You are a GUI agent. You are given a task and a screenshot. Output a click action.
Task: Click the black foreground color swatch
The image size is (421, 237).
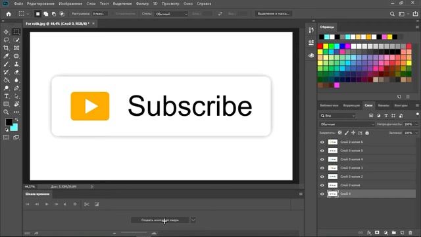pyautogui.click(x=9, y=122)
